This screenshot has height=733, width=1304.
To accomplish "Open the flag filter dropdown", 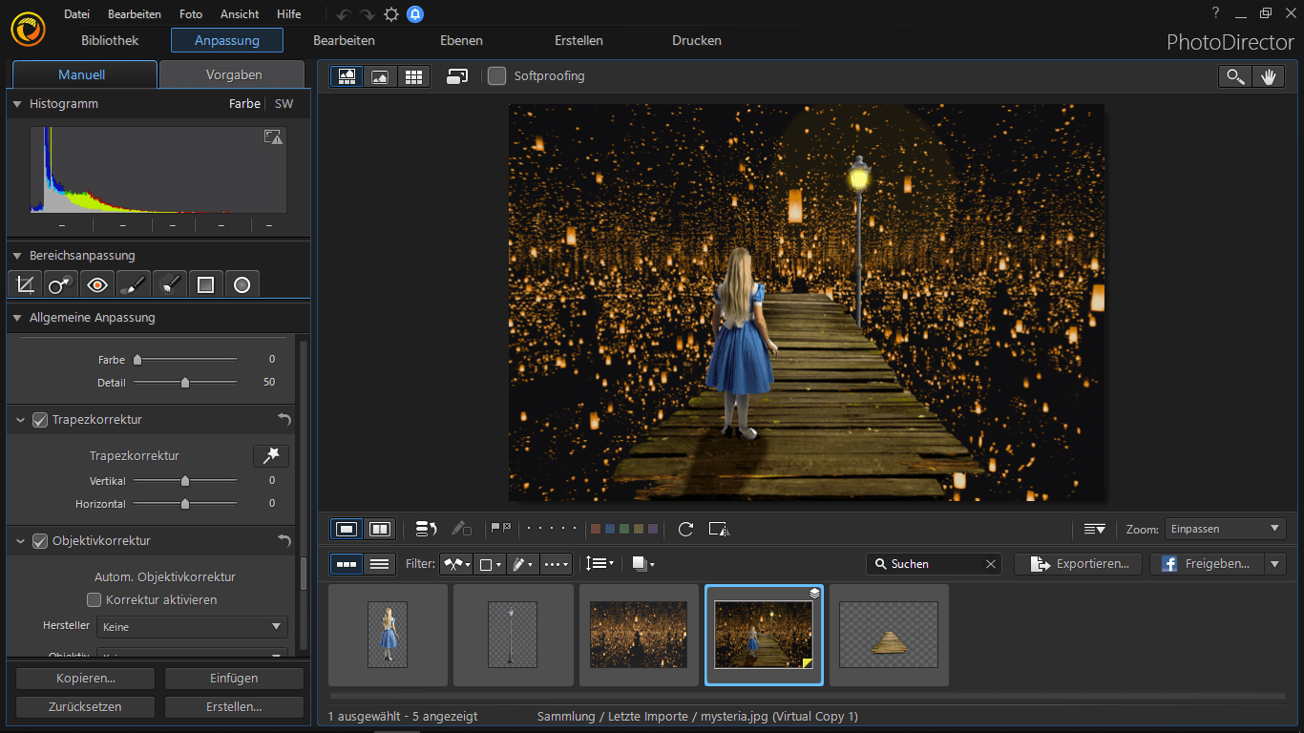I will (x=457, y=564).
